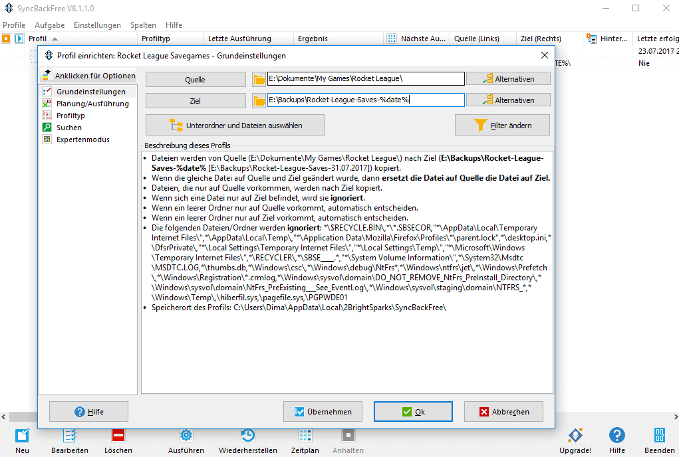This screenshot has width=679, height=457.
Task: Open the Spalten menu
Action: 143,25
